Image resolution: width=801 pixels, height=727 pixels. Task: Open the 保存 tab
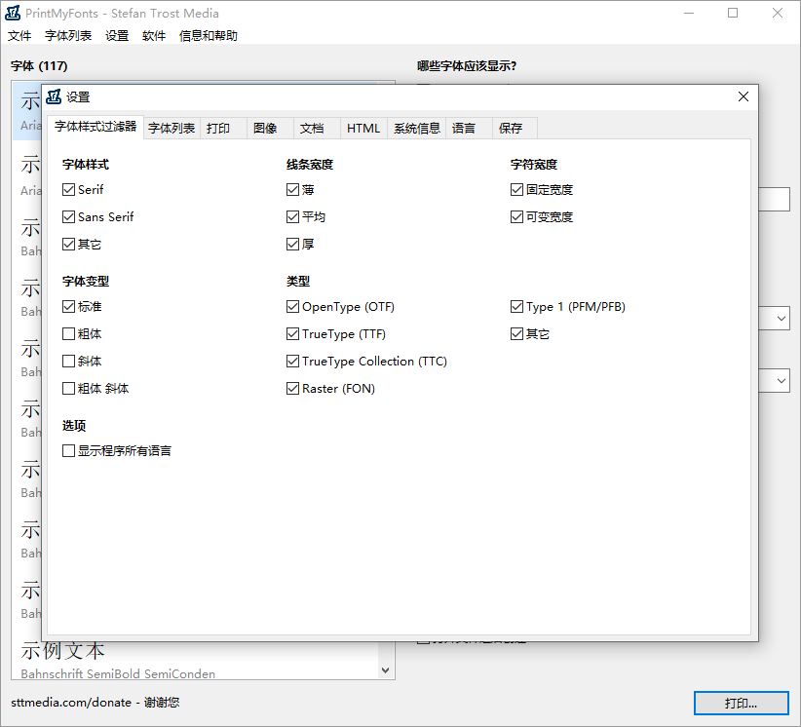[515, 129]
